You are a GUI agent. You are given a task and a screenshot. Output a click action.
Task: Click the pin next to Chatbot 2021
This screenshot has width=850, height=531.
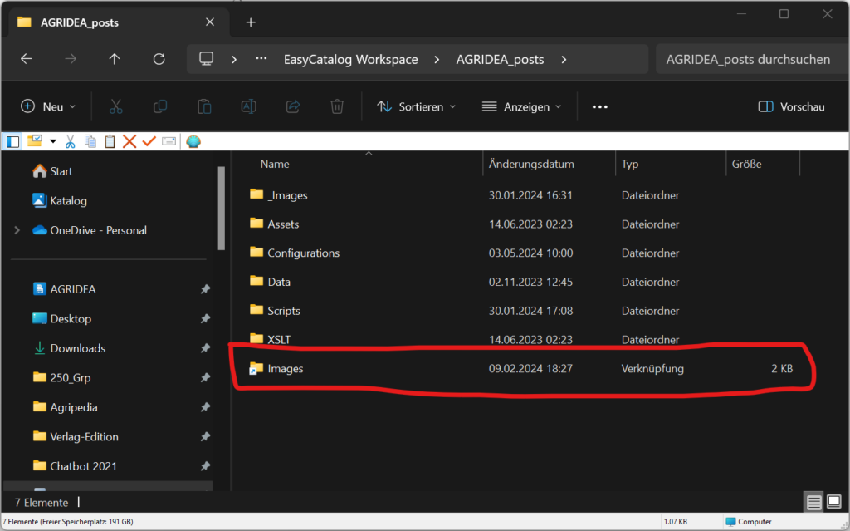coord(205,466)
